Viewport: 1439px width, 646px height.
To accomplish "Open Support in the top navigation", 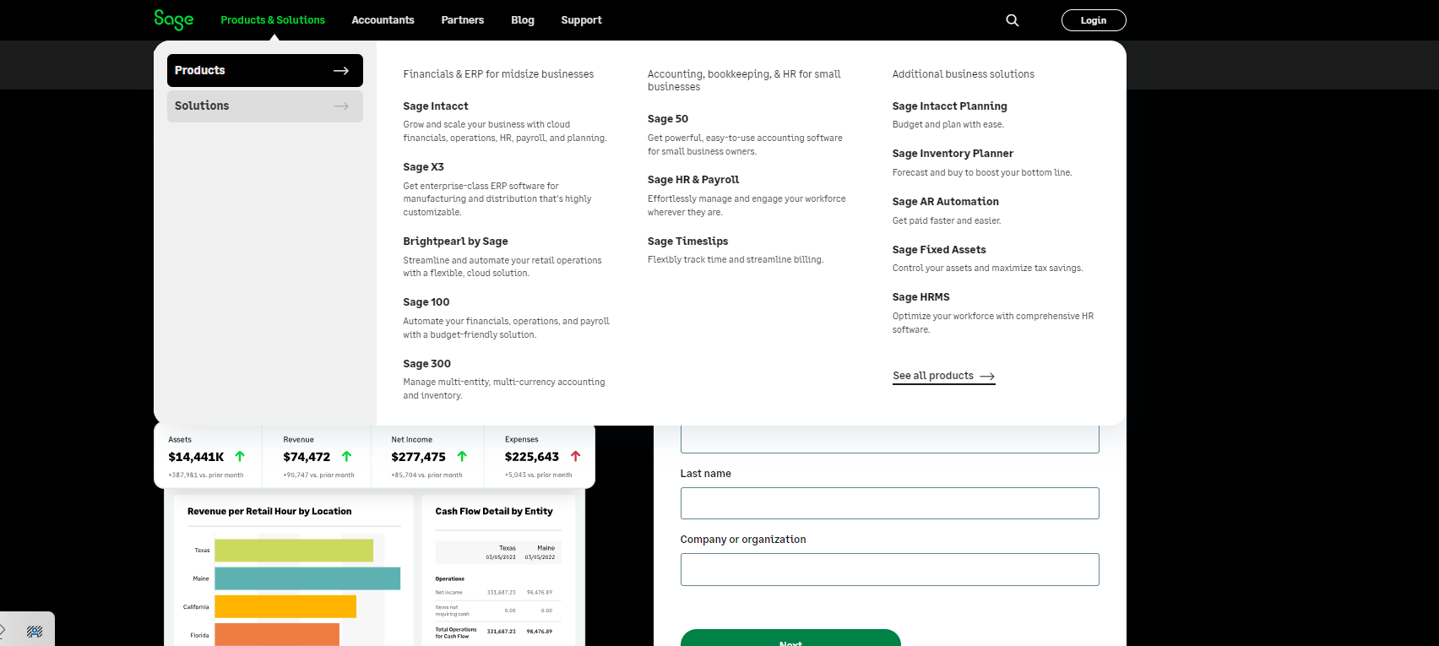I will click(x=581, y=20).
